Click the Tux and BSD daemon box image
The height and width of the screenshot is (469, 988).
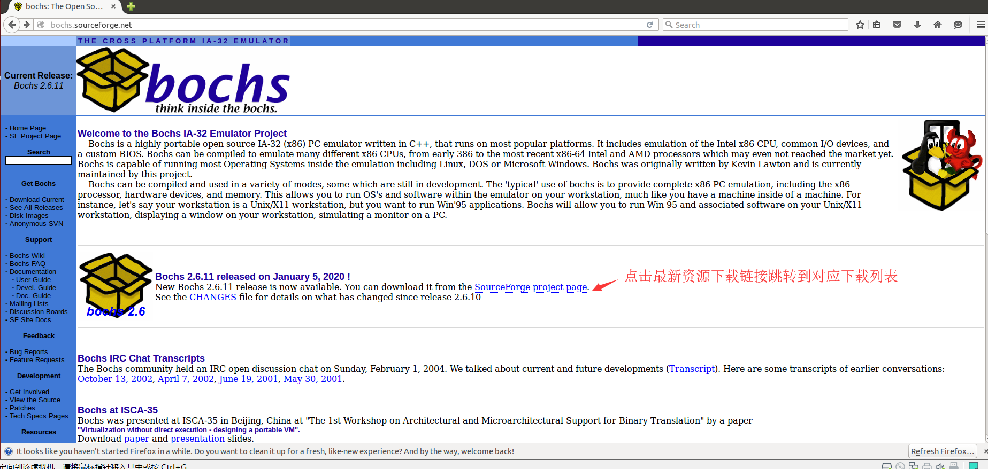(x=943, y=166)
